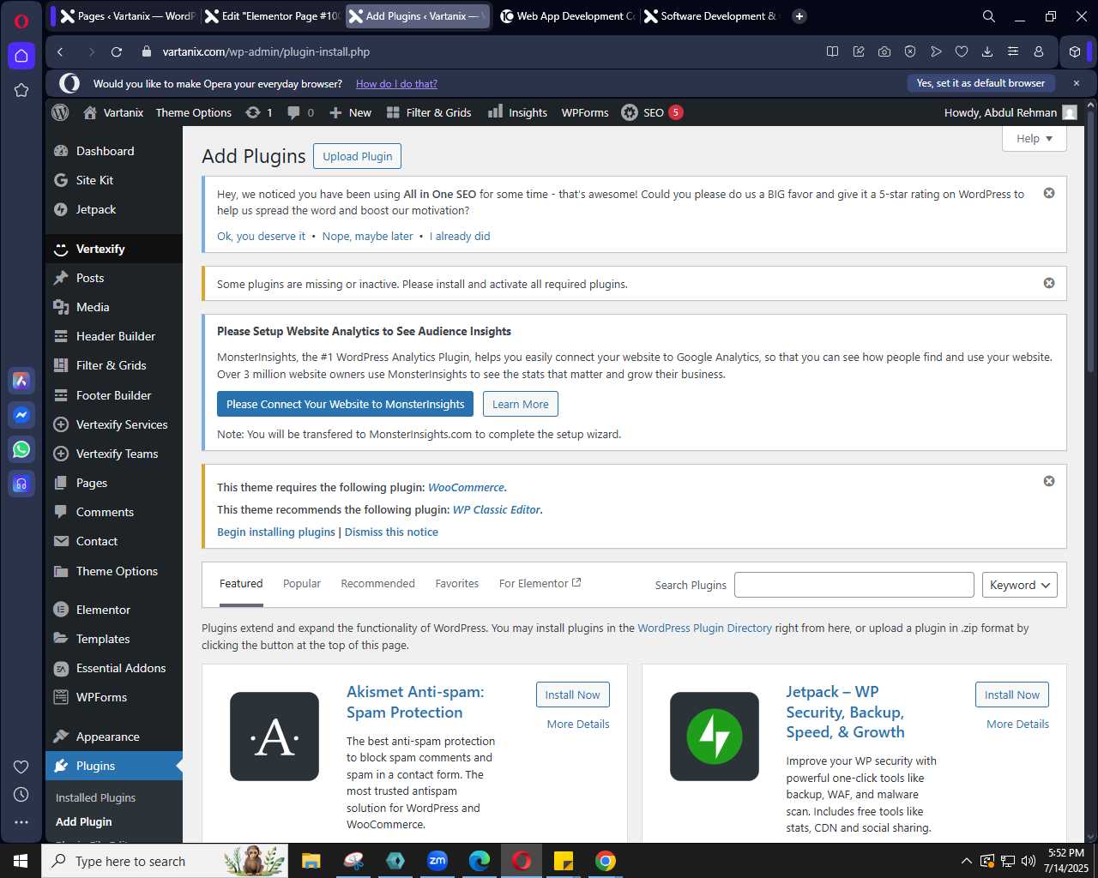
Task: Close the Opera default browser banner
Action: click(x=1077, y=83)
